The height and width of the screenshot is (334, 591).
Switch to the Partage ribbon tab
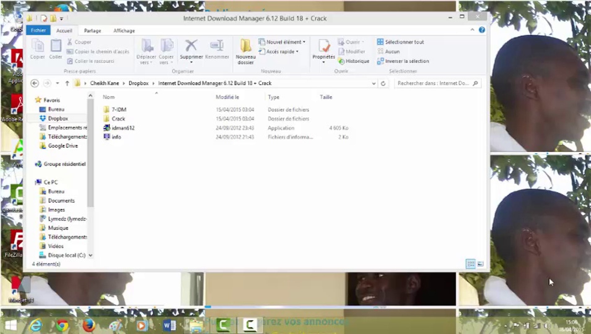(x=92, y=31)
